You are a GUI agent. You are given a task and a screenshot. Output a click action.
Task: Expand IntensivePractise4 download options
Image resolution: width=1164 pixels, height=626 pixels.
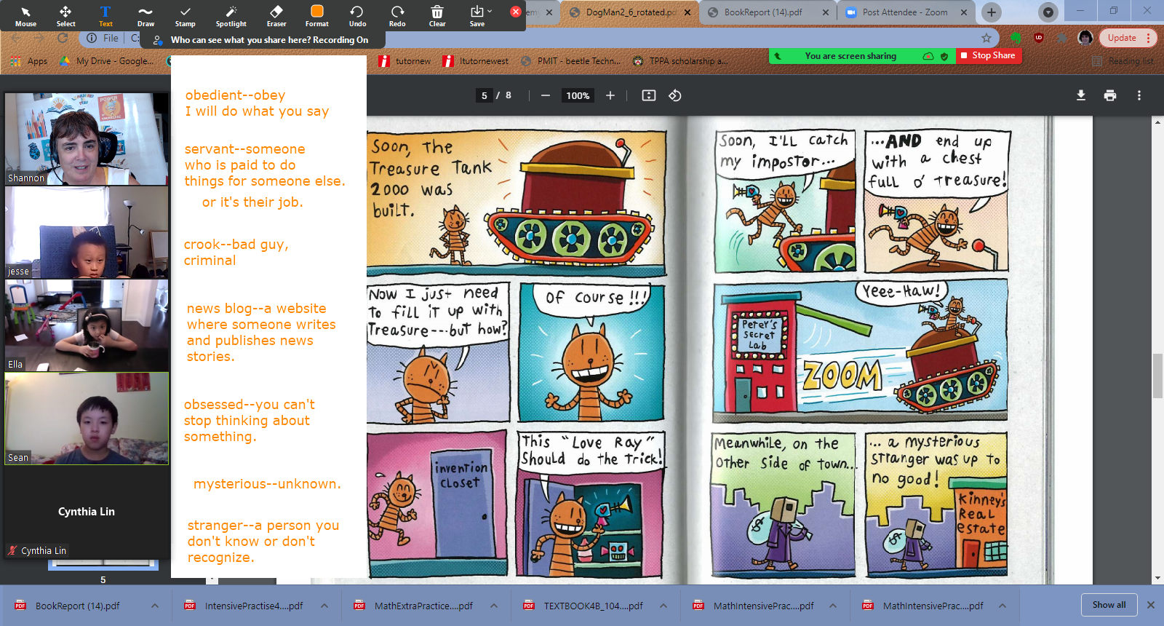tap(324, 606)
